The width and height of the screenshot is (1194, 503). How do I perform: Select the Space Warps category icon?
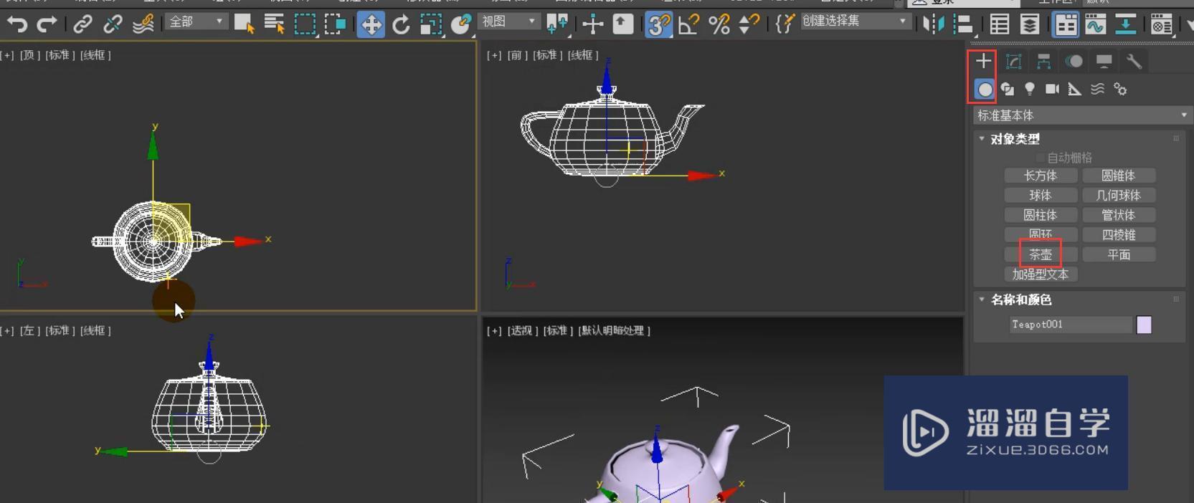pyautogui.click(x=1097, y=89)
